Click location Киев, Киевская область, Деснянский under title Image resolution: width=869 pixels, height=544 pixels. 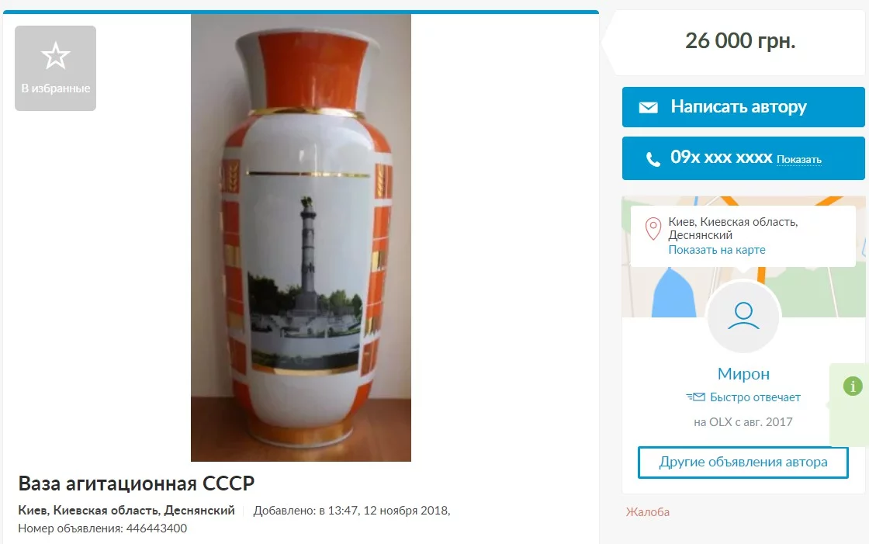point(126,510)
